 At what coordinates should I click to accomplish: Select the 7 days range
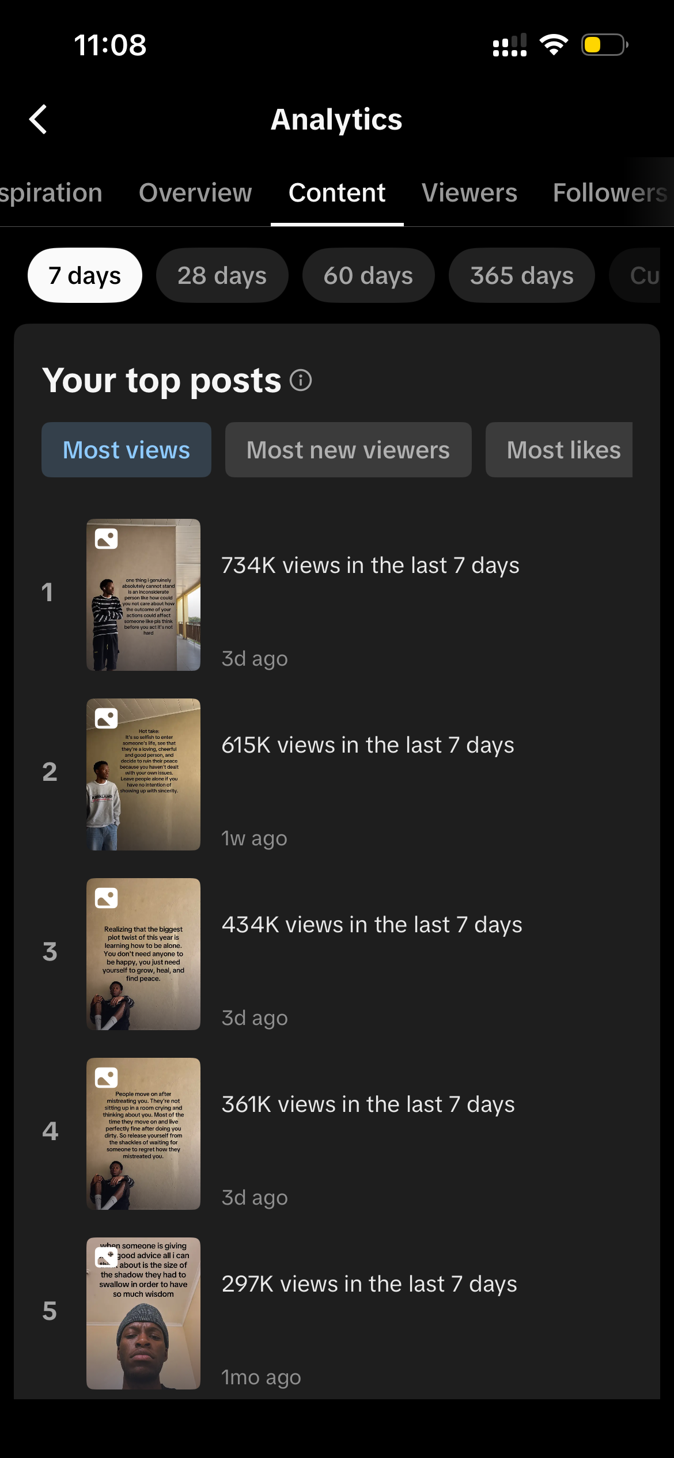click(x=85, y=275)
